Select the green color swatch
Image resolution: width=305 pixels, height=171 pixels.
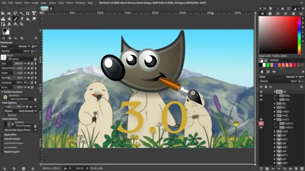click(x=268, y=65)
